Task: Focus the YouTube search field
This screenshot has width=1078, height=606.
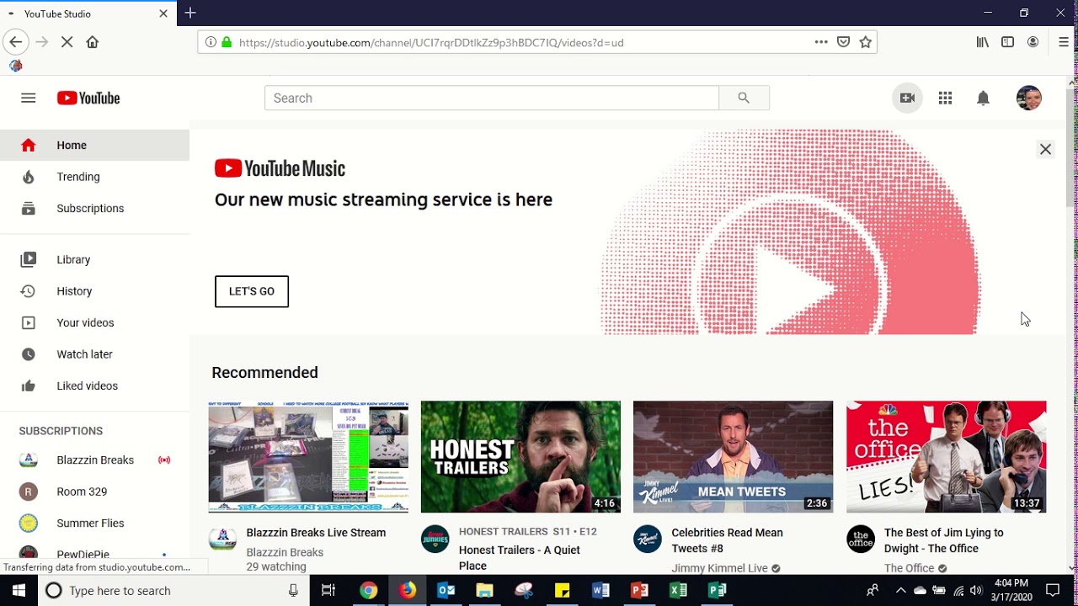Action: coord(492,98)
